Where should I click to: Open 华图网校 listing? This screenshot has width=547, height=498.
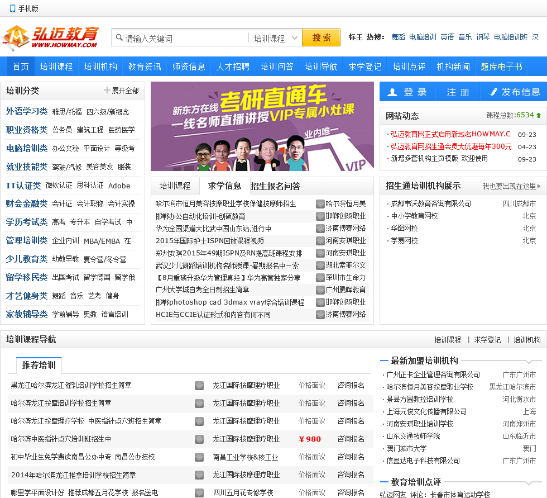(x=404, y=228)
